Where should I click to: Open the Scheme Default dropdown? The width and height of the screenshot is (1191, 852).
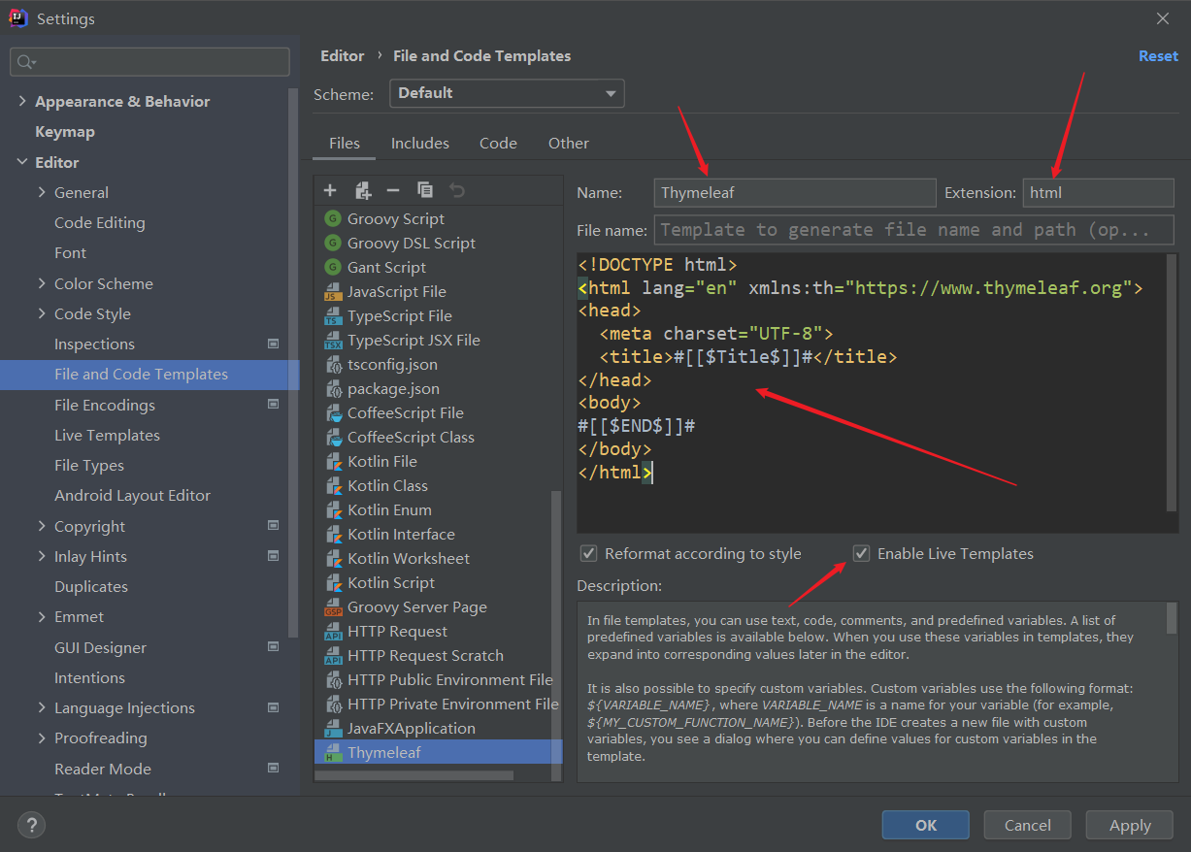click(x=507, y=93)
